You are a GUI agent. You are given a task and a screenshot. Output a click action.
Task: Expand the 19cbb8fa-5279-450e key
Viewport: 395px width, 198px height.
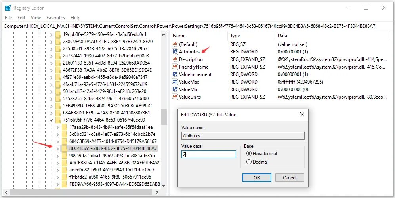(52, 35)
